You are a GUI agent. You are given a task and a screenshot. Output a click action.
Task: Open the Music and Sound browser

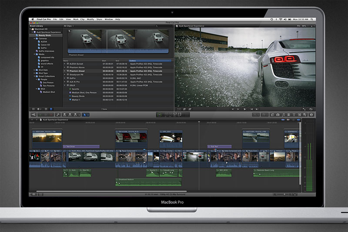pos(283,115)
